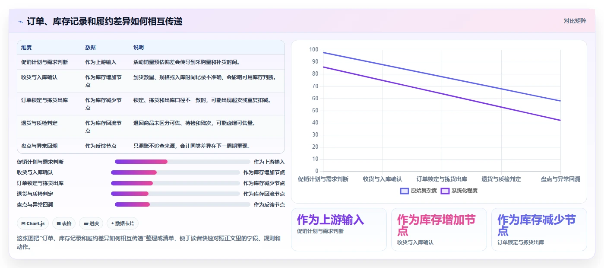
Task: Click description starting 到货数量、规格
Action: click(x=205, y=77)
